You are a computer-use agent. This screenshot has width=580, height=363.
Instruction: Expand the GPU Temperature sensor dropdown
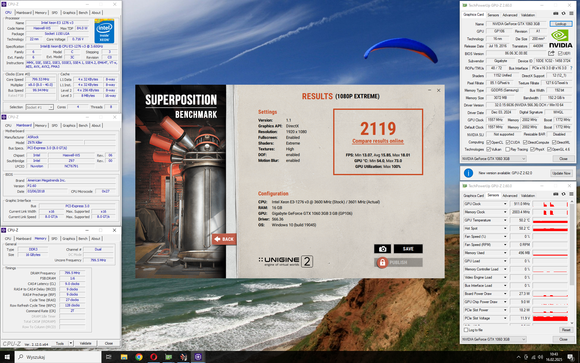point(505,220)
